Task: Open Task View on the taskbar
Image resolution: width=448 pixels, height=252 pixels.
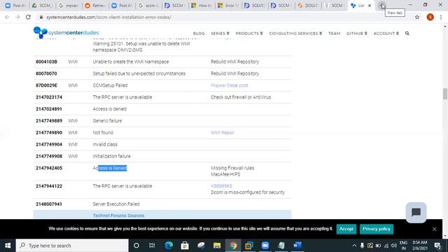Action: pos(152,246)
